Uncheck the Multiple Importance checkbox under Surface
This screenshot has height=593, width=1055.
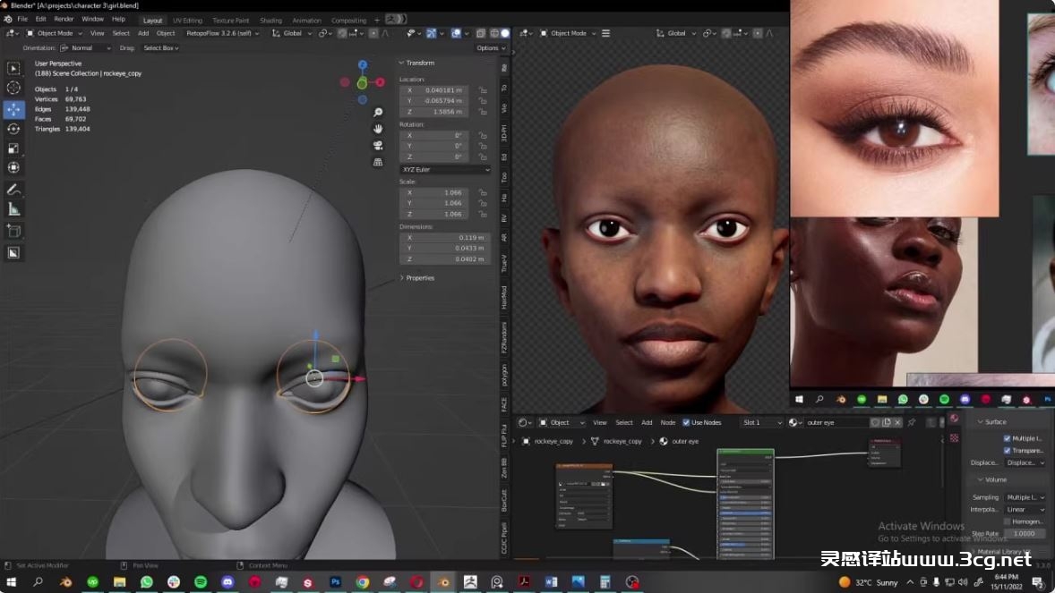click(1007, 438)
